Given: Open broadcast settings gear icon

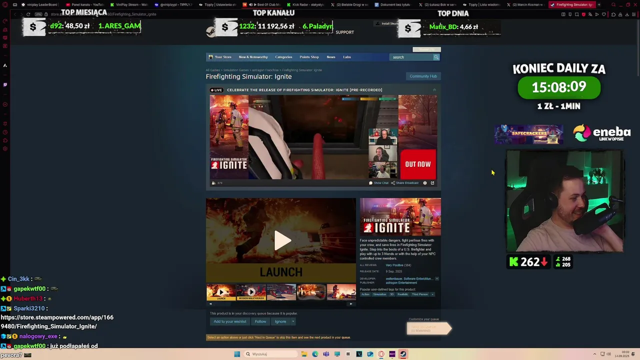Looking at the screenshot, I should (x=425, y=183).
